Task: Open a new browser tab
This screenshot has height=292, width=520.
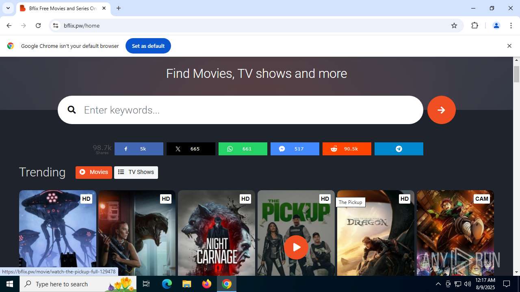Action: pos(119,8)
